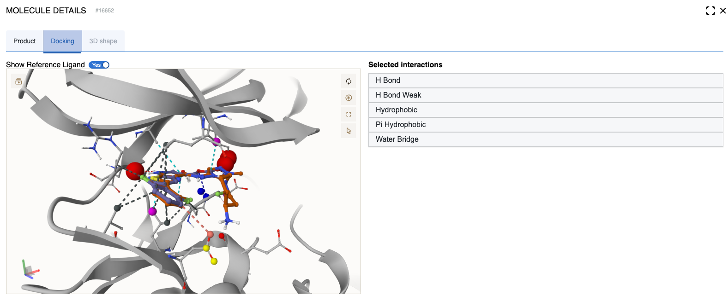Viewport: 728px width, 307px height.
Task: Enable selection mode cursor tool
Action: pyautogui.click(x=349, y=131)
